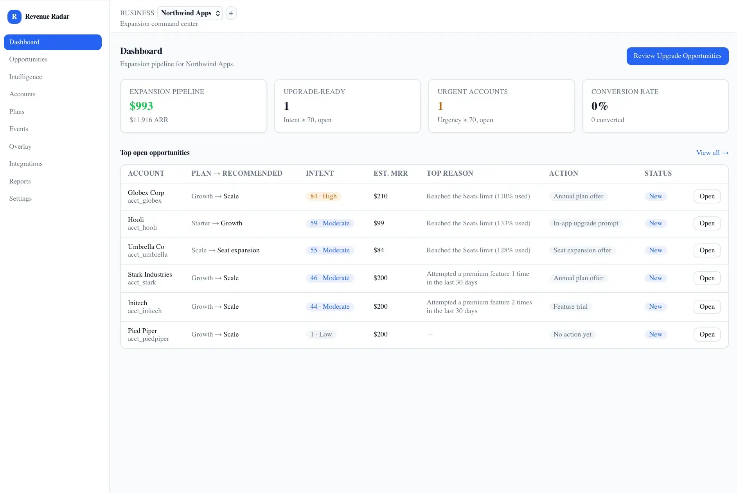Image resolution: width=737 pixels, height=493 pixels.
Task: Click Review Upgrade Opportunities button
Action: pos(678,56)
